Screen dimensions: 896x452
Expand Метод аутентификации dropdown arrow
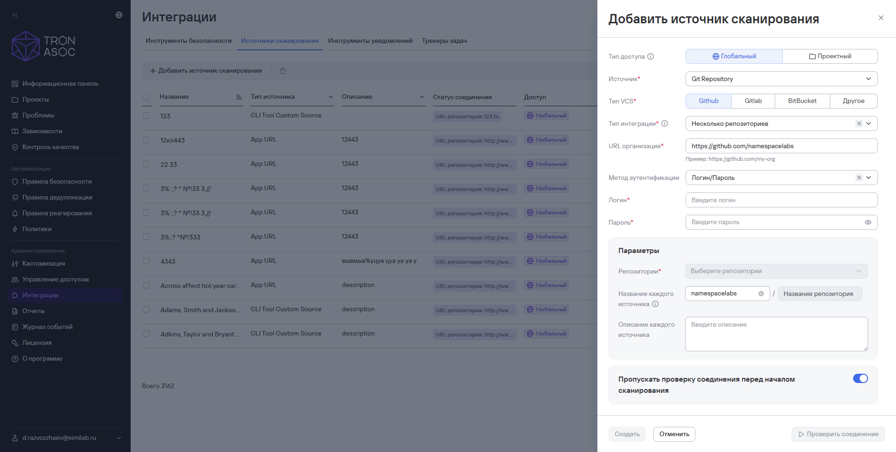[869, 178]
